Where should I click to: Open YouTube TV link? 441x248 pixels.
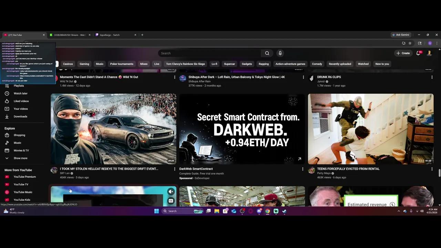[21, 184]
